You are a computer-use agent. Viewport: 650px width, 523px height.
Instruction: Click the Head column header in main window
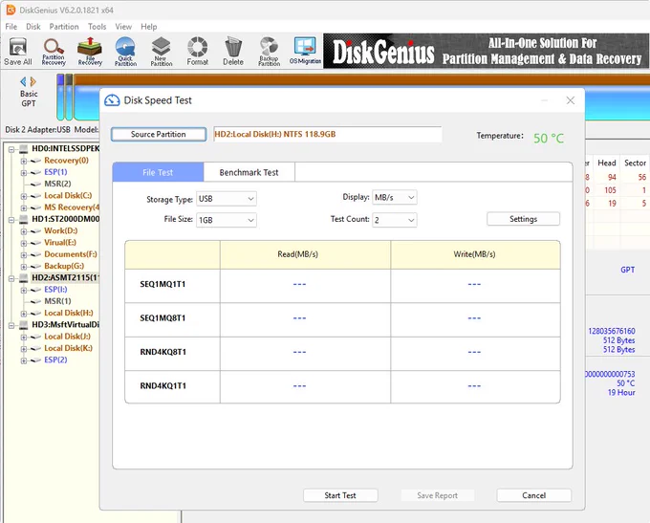click(607, 163)
